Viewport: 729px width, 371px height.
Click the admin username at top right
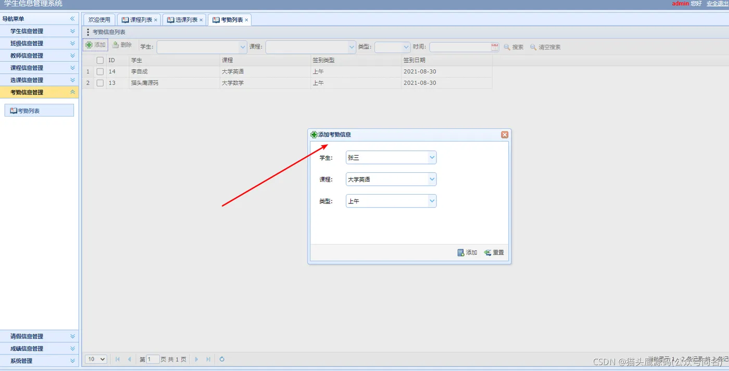(x=680, y=4)
